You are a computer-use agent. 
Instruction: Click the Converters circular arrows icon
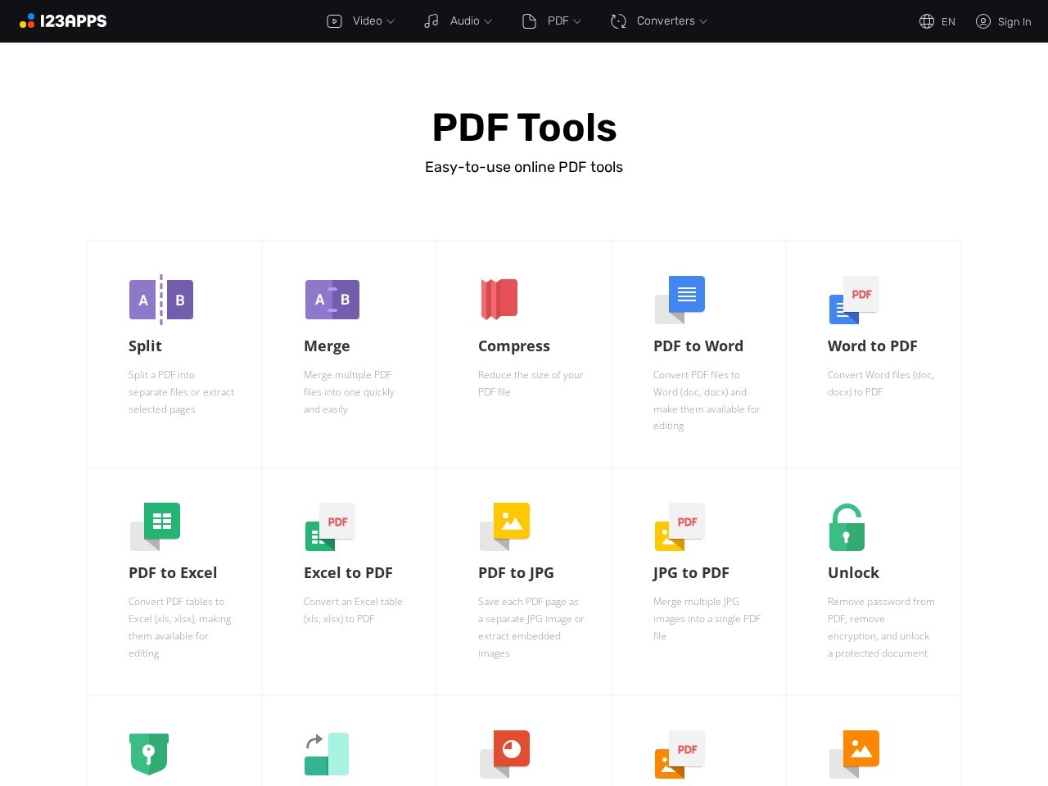(x=618, y=21)
